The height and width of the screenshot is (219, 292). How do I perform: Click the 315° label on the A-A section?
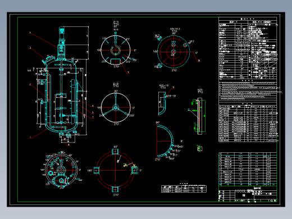(x=128, y=62)
